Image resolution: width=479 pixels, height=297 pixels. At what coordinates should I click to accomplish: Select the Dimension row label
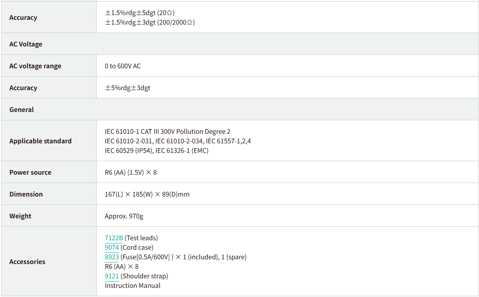pos(26,194)
